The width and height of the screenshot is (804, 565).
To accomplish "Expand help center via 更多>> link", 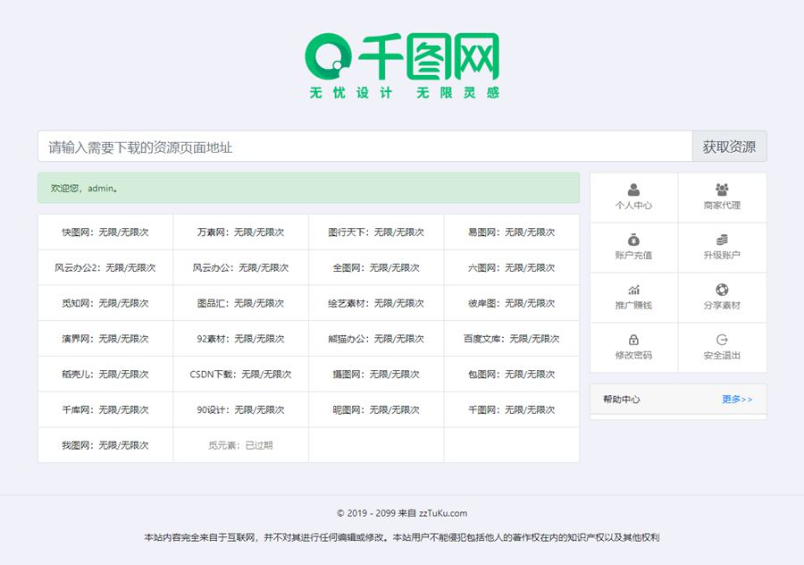I will [x=737, y=400].
